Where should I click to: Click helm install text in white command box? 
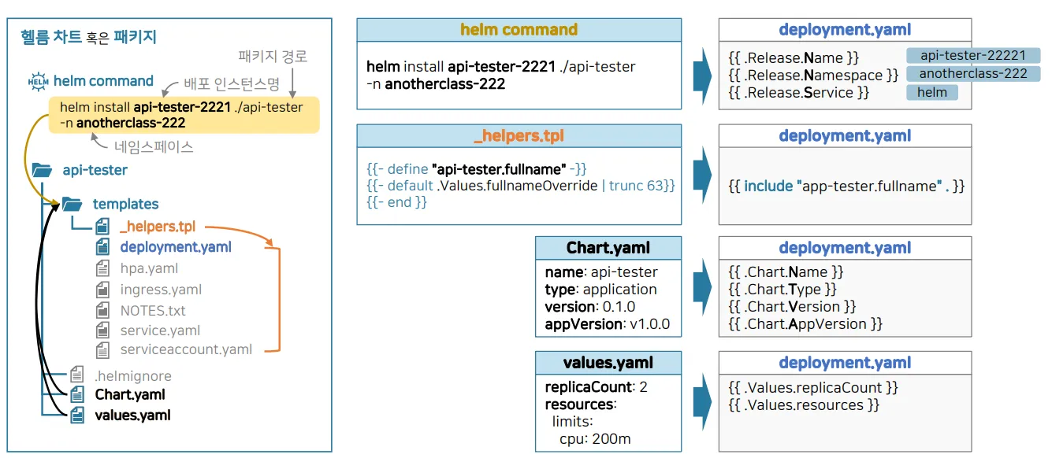point(500,75)
